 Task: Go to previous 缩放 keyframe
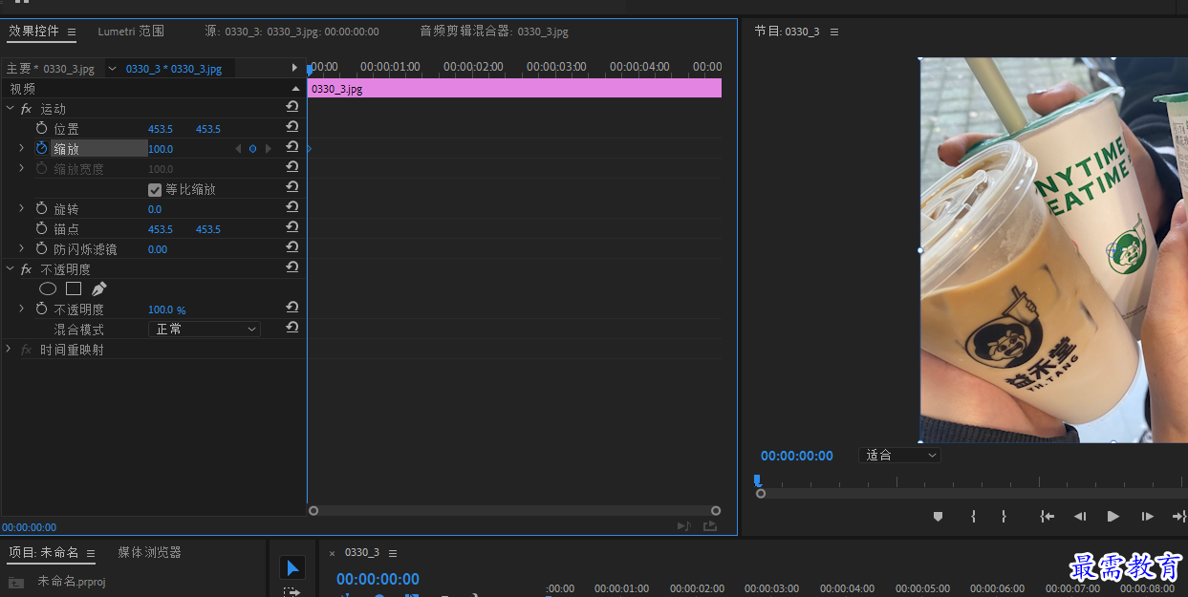[x=238, y=148]
